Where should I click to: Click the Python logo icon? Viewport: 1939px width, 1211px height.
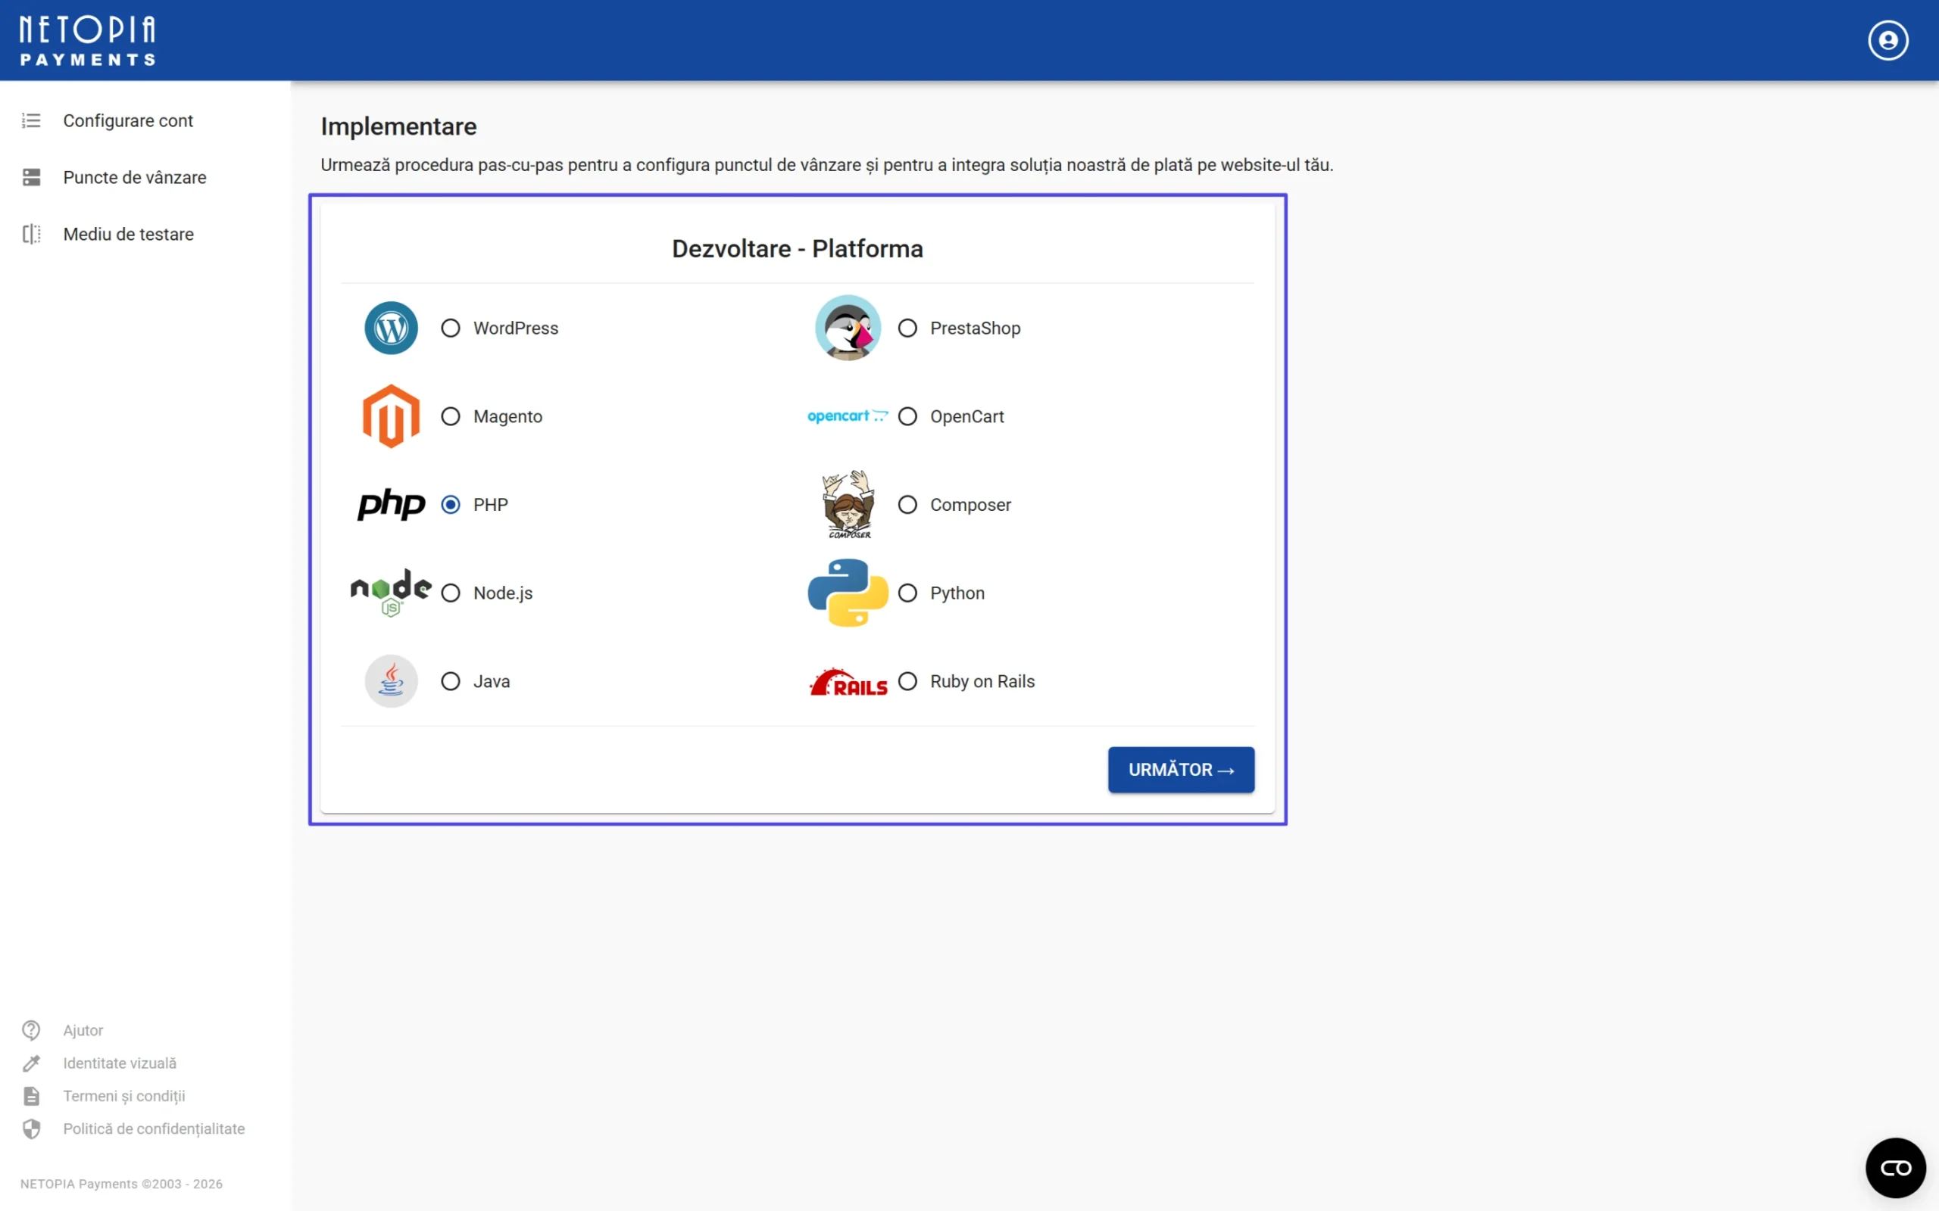846,593
